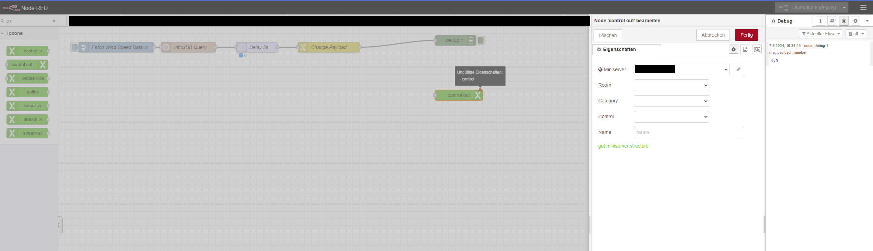Switch to the Eigenschaften tab

click(626, 49)
